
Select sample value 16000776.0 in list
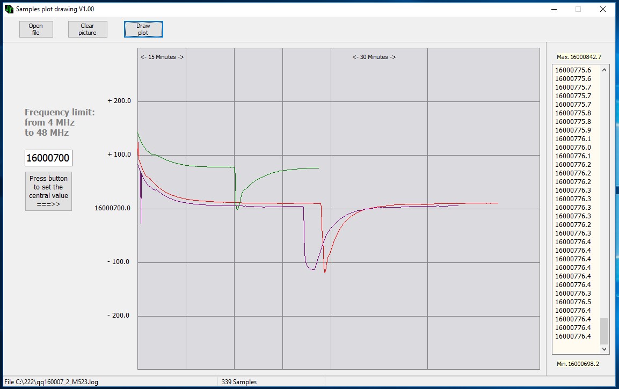tap(573, 147)
